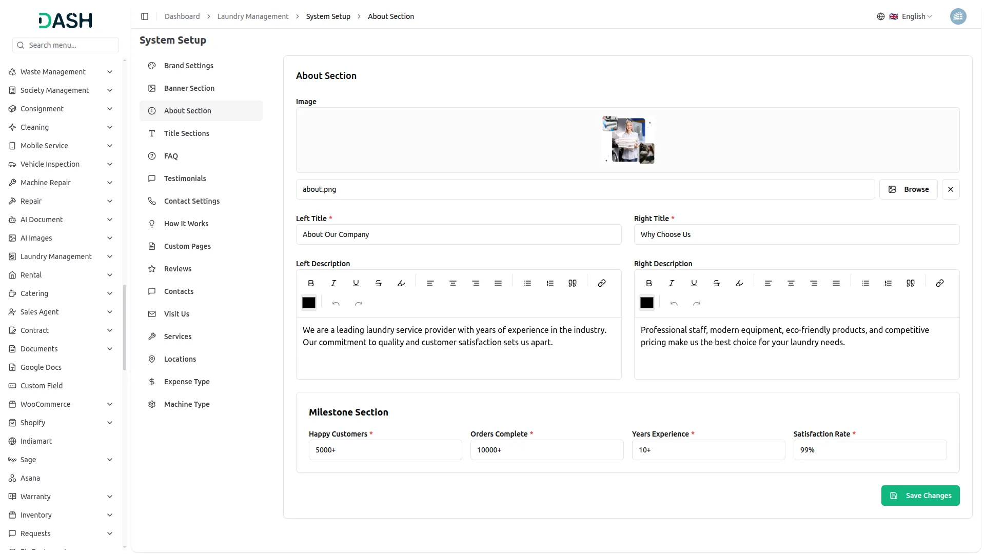Click the Save Changes button
The width and height of the screenshot is (985, 554).
pyautogui.click(x=920, y=495)
